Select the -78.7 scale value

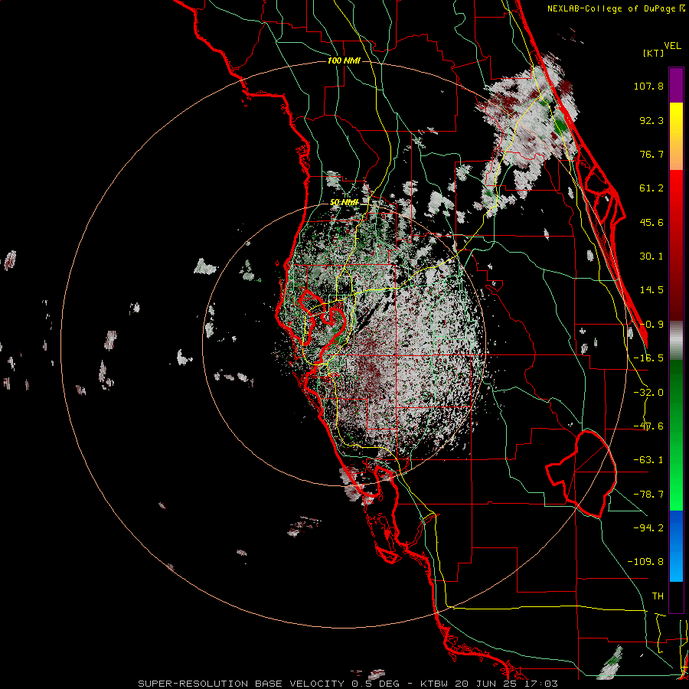coord(648,495)
